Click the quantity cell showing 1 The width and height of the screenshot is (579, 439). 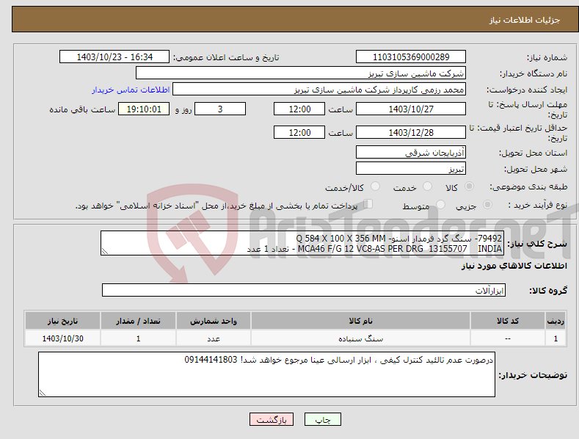[x=138, y=338]
